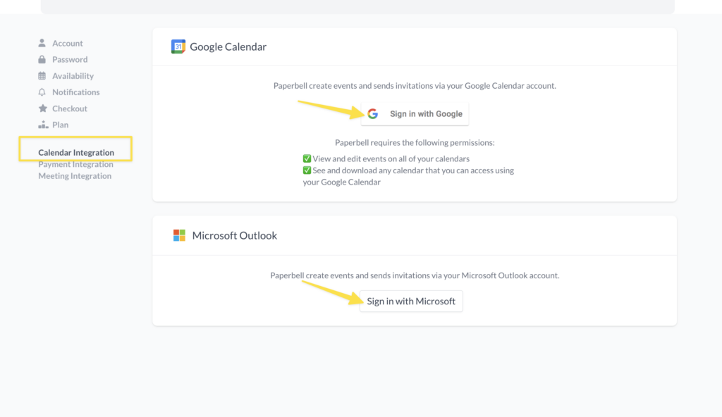Click the Plan chart icon

[42, 124]
